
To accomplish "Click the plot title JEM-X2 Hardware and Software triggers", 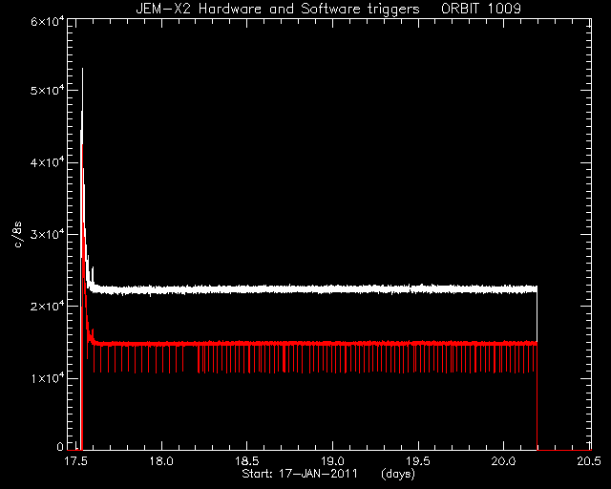I will [x=278, y=9].
